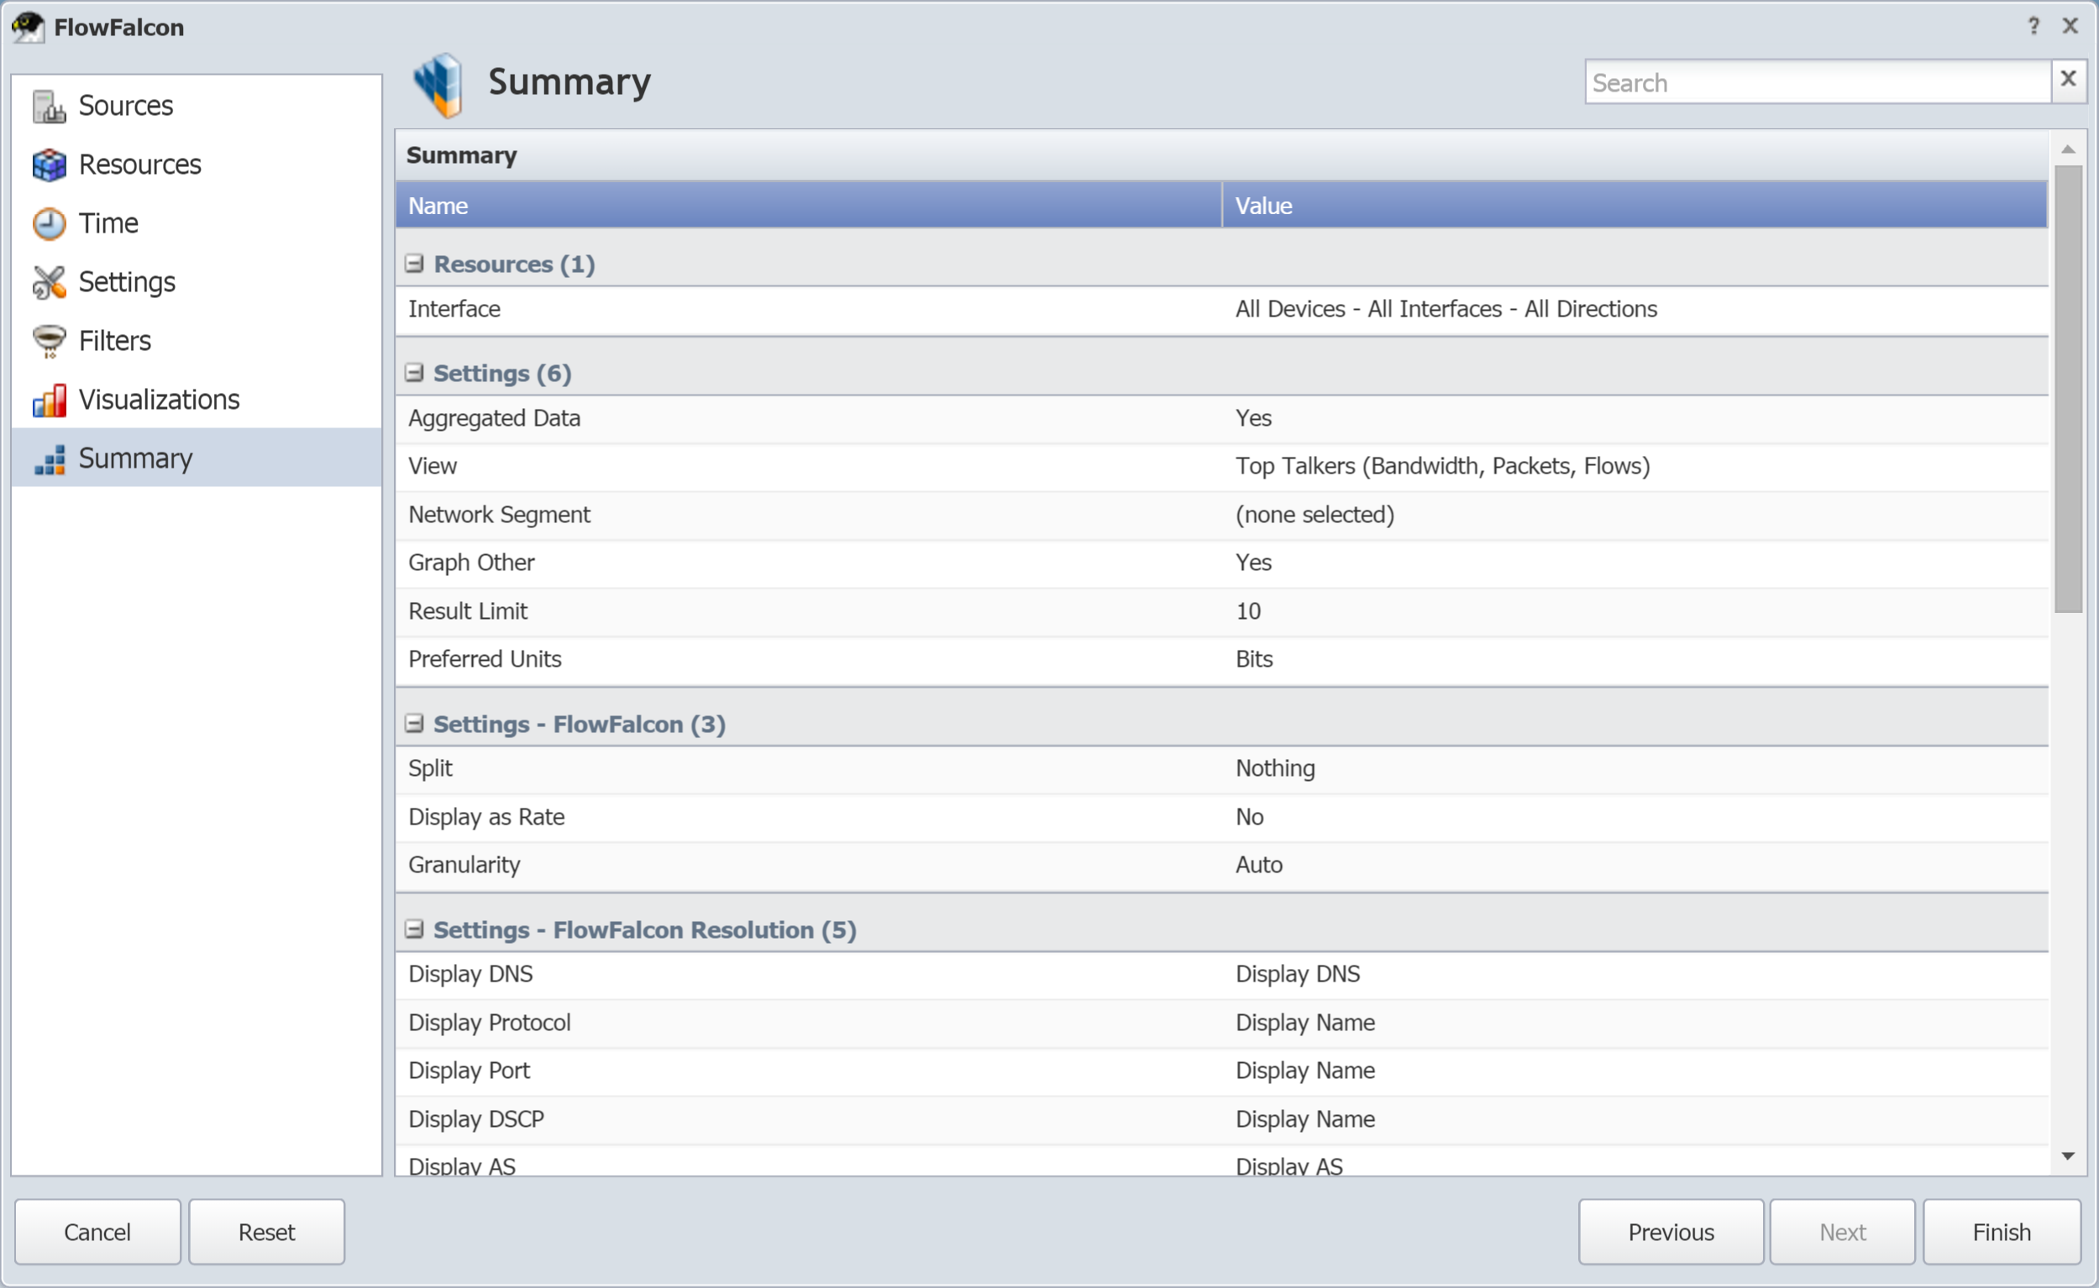Focus the Search input field
Viewport: 2099px width, 1288px height.
pyautogui.click(x=1817, y=81)
